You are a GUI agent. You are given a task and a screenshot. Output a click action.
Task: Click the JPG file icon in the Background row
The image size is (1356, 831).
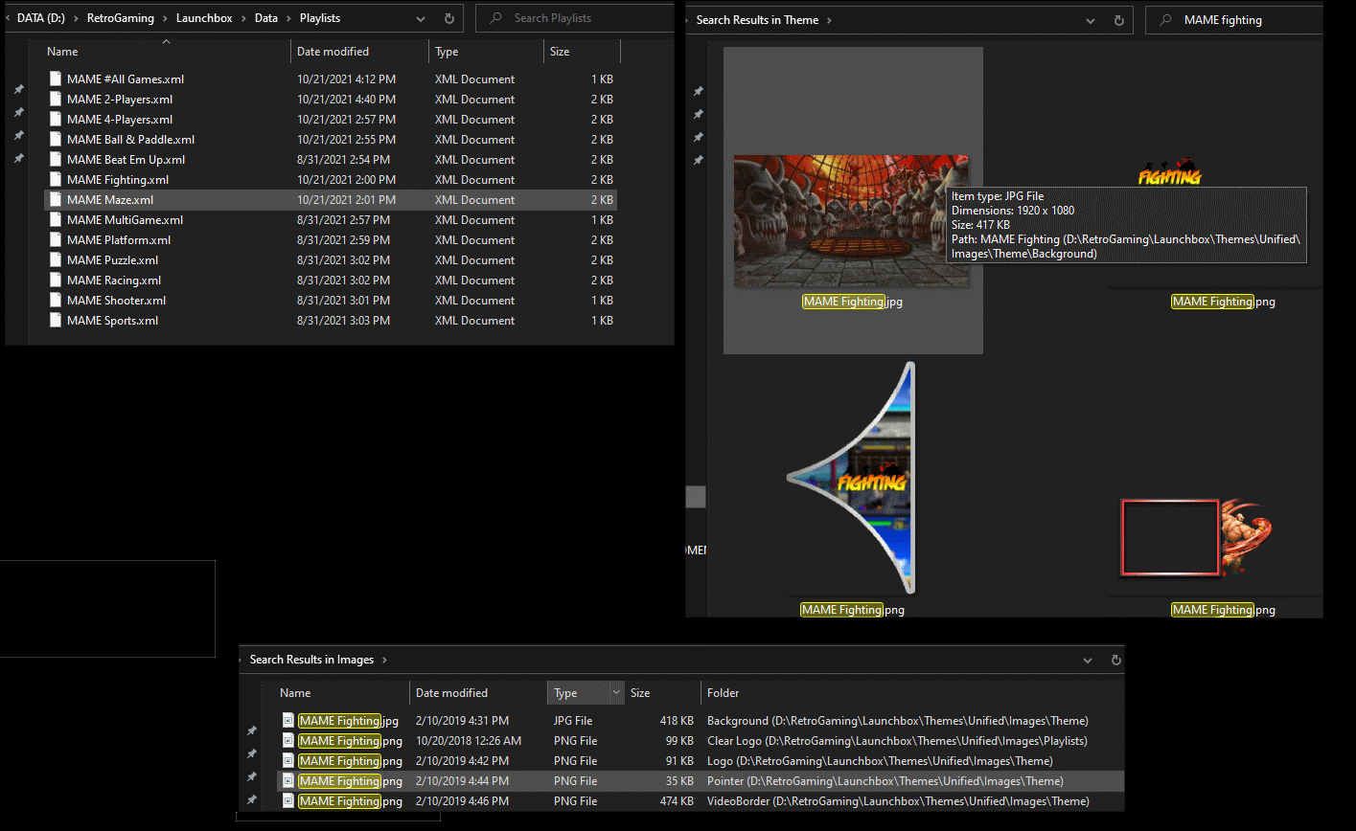pyautogui.click(x=287, y=721)
